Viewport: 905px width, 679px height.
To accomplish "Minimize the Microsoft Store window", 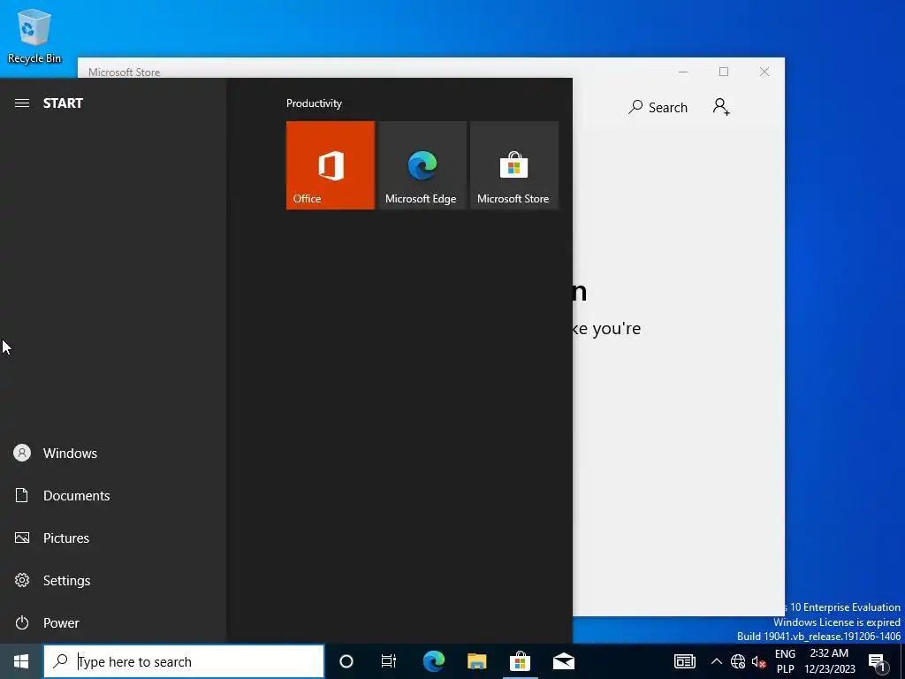I will click(x=683, y=72).
